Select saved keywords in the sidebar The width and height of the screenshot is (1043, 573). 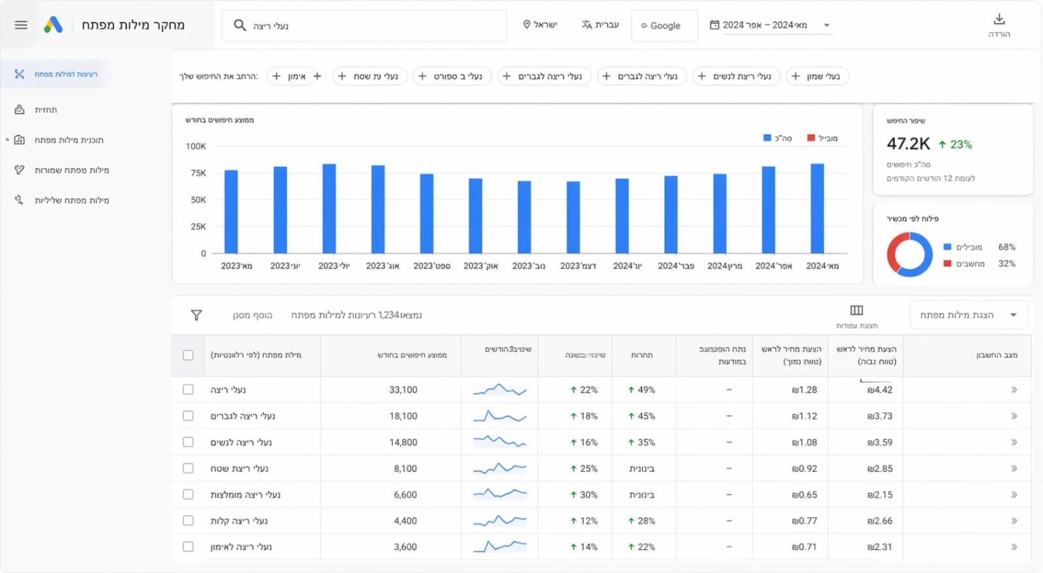(x=72, y=170)
